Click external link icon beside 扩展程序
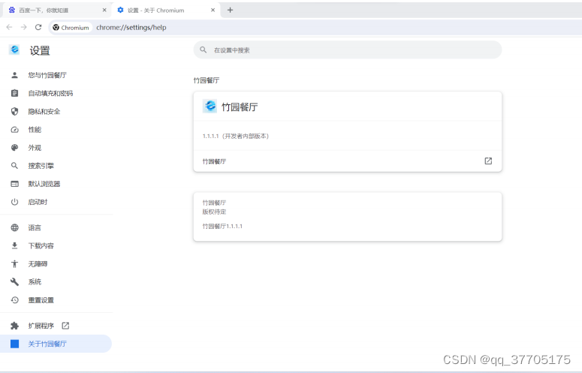Screen dimensions: 582x373 tap(65, 326)
